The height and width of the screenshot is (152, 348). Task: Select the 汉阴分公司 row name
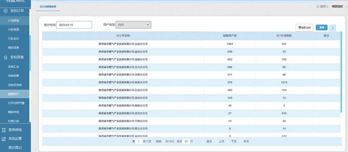click(x=123, y=74)
